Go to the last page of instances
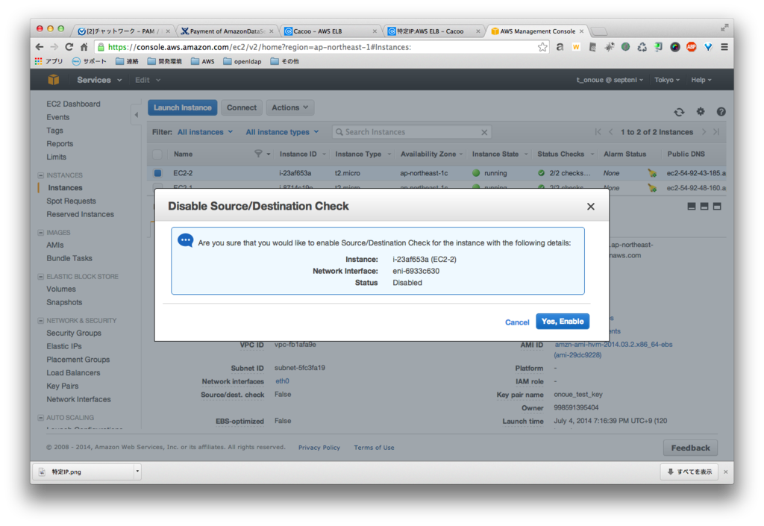 [x=716, y=132]
